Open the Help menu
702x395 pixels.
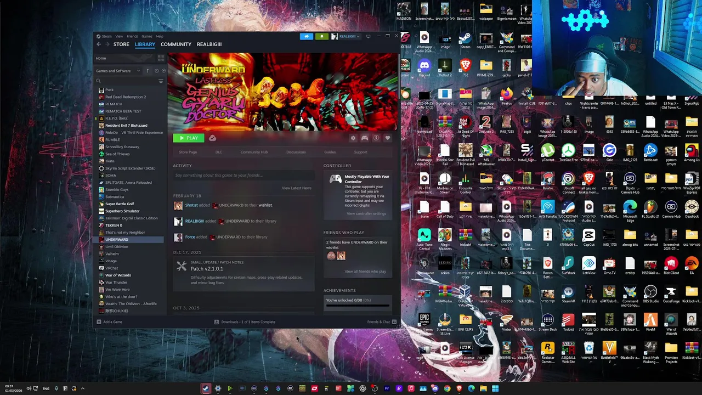(160, 36)
